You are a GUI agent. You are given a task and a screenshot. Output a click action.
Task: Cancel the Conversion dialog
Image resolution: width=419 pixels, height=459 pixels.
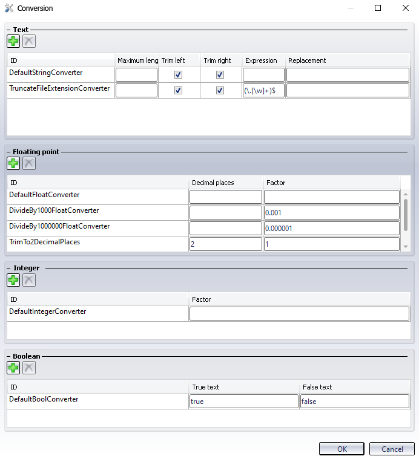[392, 449]
